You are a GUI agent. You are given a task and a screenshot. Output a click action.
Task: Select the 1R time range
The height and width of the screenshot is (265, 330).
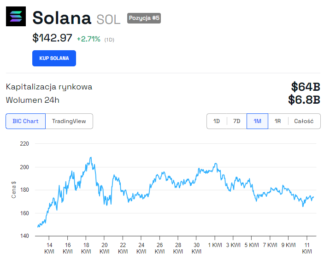[277, 121]
